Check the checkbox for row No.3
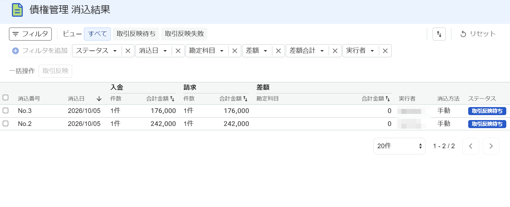 [x=6, y=111]
